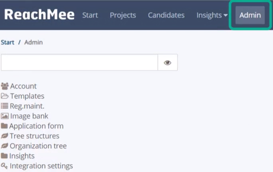The width and height of the screenshot is (273, 172).
Task: Toggle the eye visibility button
Action: (168, 63)
